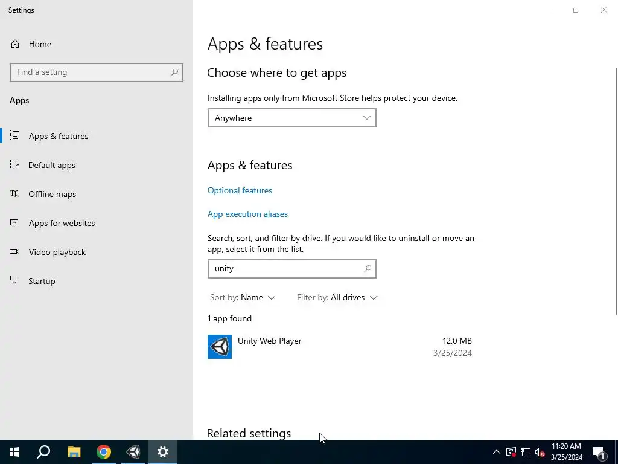The height and width of the screenshot is (464, 618).
Task: Click the app search field containing unity
Action: tap(292, 269)
